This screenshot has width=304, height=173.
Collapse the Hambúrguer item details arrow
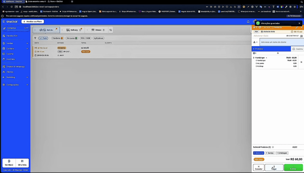click(x=266, y=58)
